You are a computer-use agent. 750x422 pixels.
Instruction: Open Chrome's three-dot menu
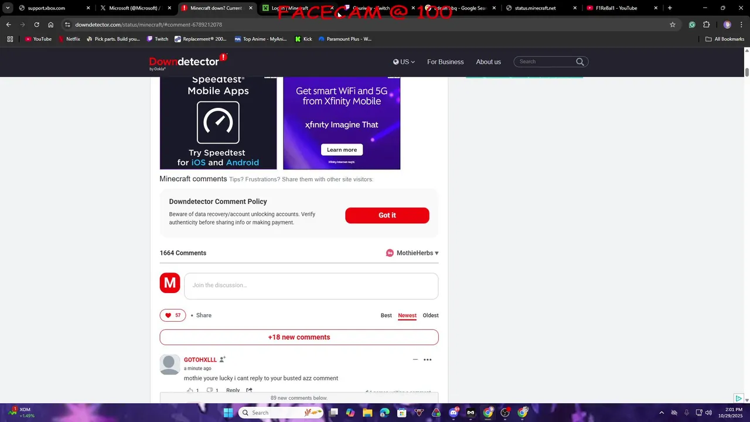741,25
